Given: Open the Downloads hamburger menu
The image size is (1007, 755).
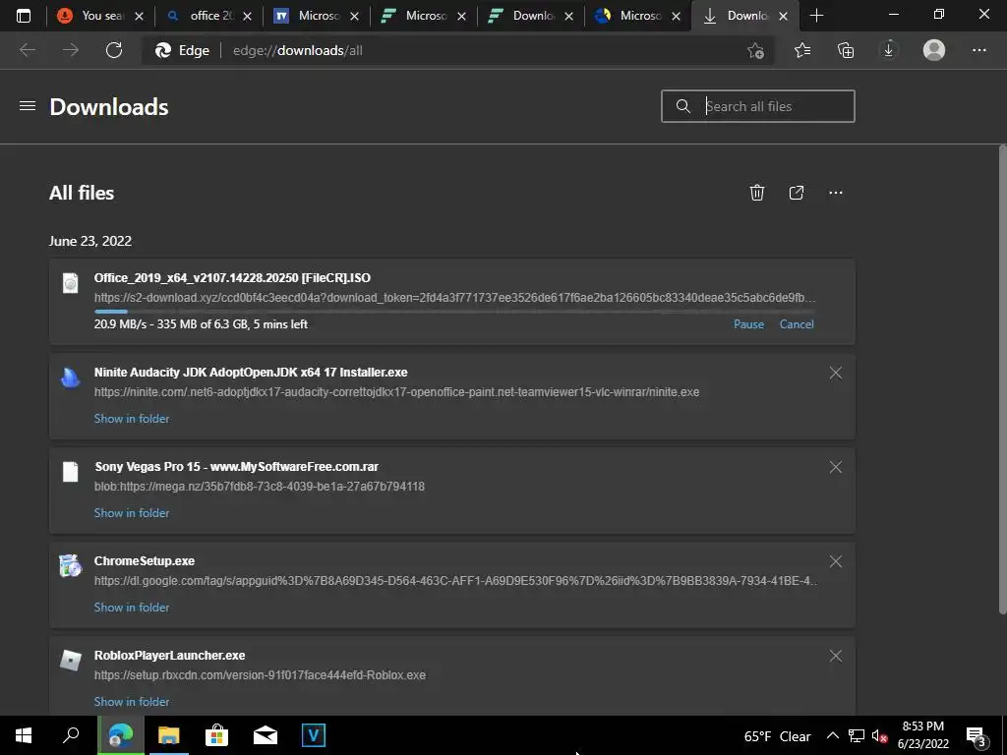Looking at the screenshot, I should tap(28, 106).
